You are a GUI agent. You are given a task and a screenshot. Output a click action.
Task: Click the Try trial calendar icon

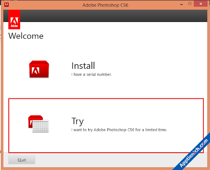click(x=38, y=123)
